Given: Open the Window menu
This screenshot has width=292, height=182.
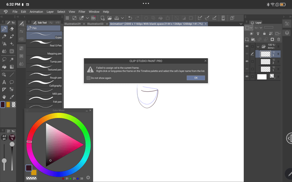Looking at the screenshot, I should click(94, 12).
